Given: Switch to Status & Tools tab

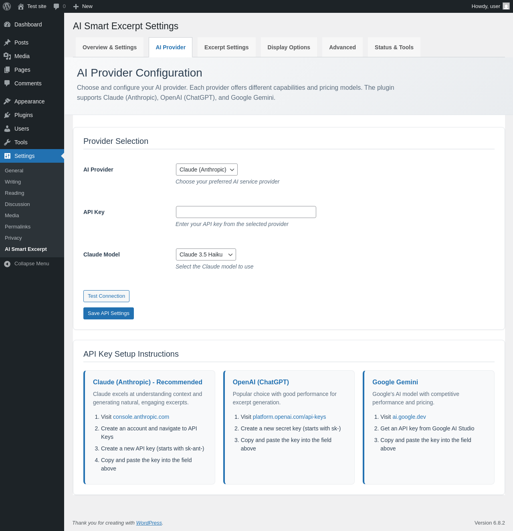Looking at the screenshot, I should (x=394, y=47).
